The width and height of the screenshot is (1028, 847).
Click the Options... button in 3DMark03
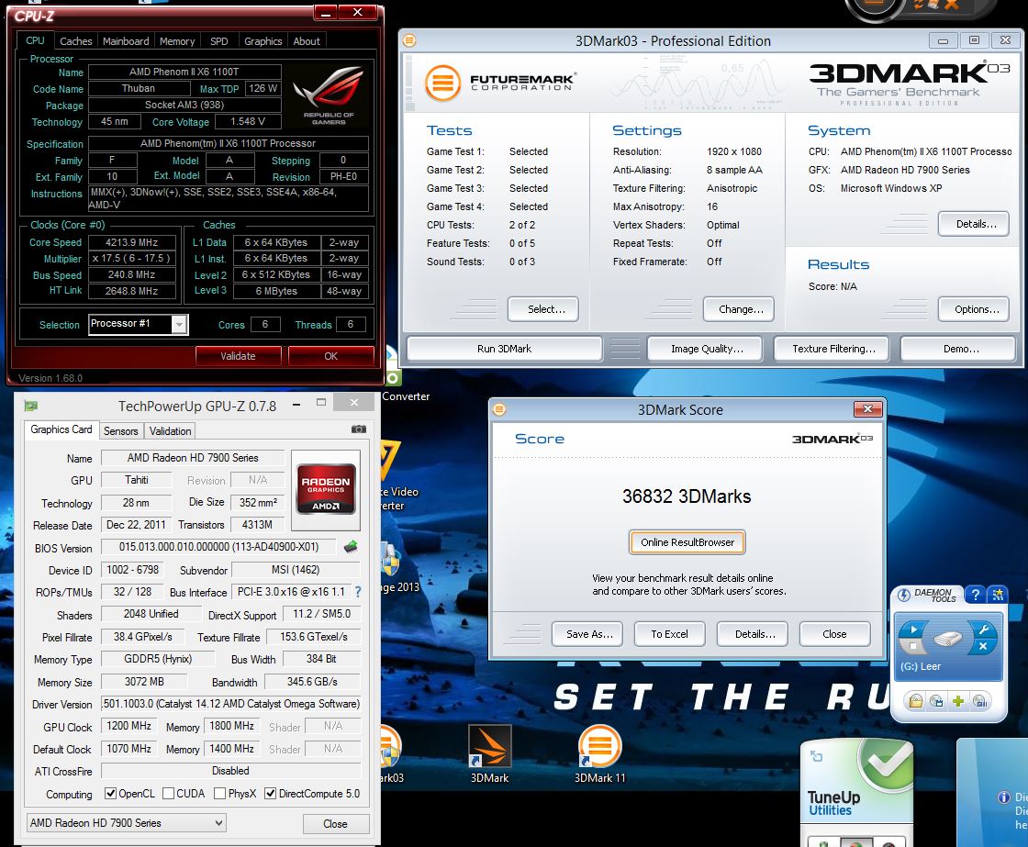974,308
